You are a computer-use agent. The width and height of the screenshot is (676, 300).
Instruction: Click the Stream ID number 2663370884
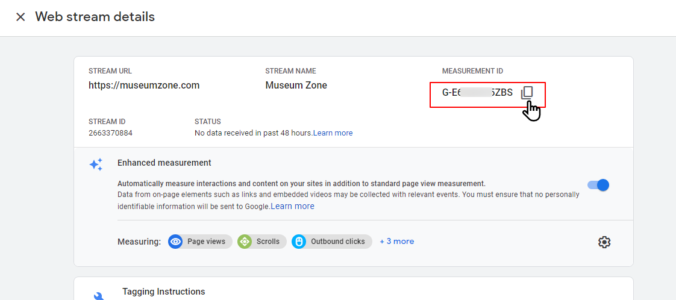coord(110,133)
